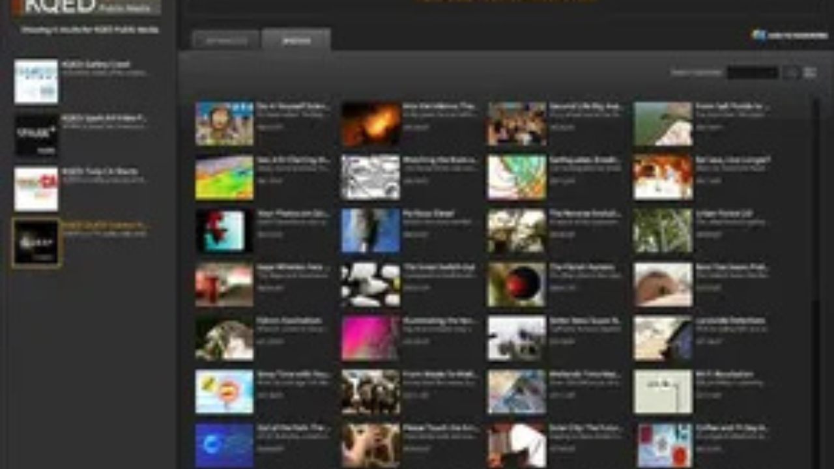The width and height of the screenshot is (834, 469).
Task: Open the bright pink episode thumbnail
Action: click(x=371, y=338)
